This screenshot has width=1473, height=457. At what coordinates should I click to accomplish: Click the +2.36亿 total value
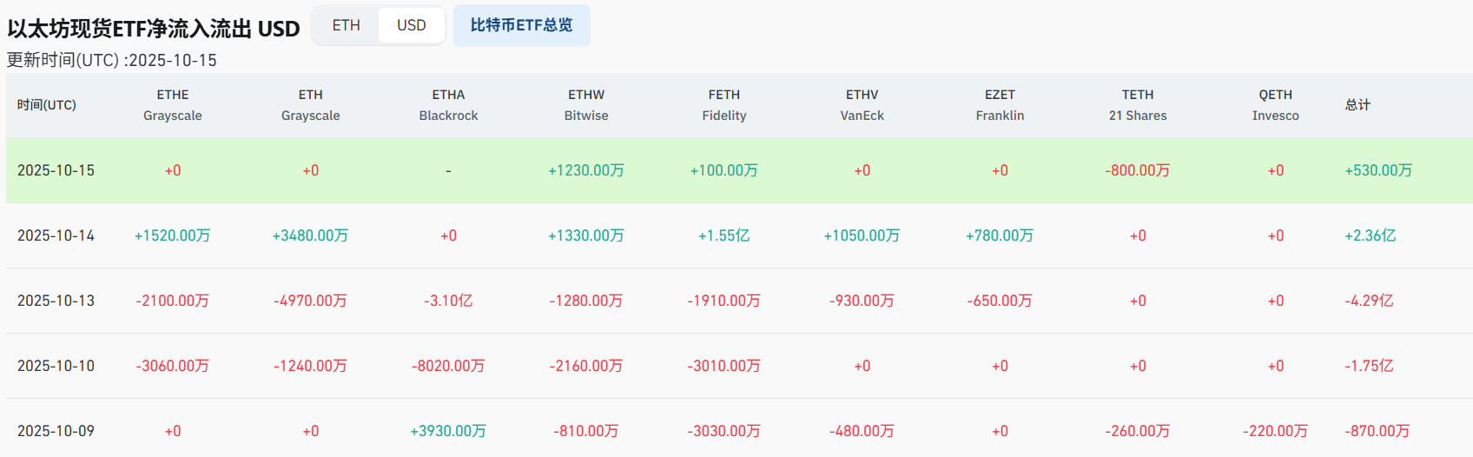pyautogui.click(x=1370, y=235)
